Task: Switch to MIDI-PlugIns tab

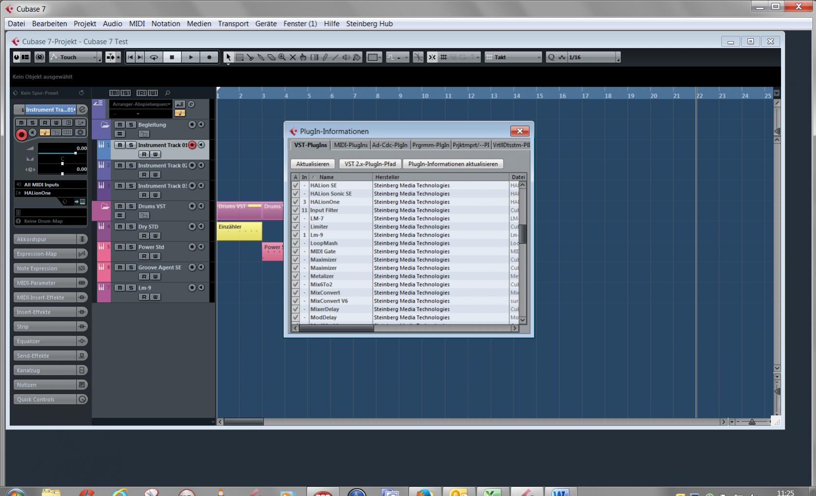Action: [x=350, y=145]
